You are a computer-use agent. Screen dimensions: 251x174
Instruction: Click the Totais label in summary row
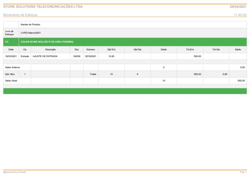click(x=93, y=74)
